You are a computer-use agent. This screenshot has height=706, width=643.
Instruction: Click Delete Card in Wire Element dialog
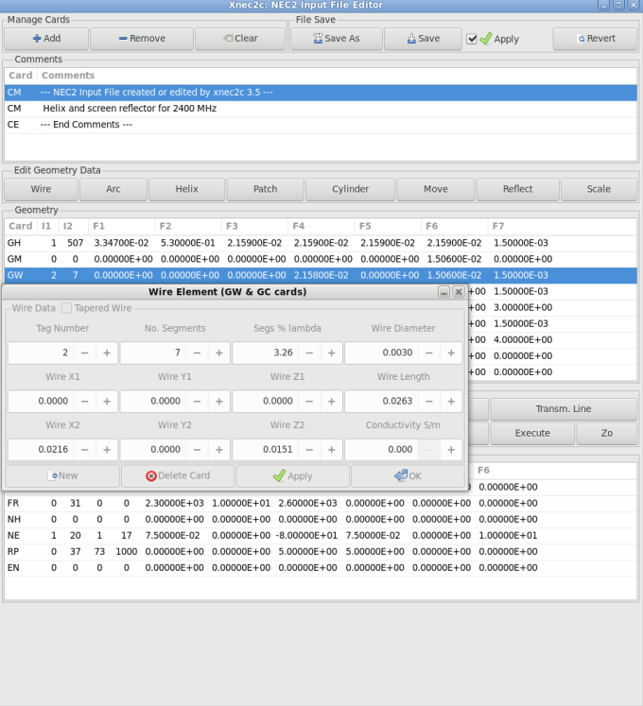(x=178, y=476)
